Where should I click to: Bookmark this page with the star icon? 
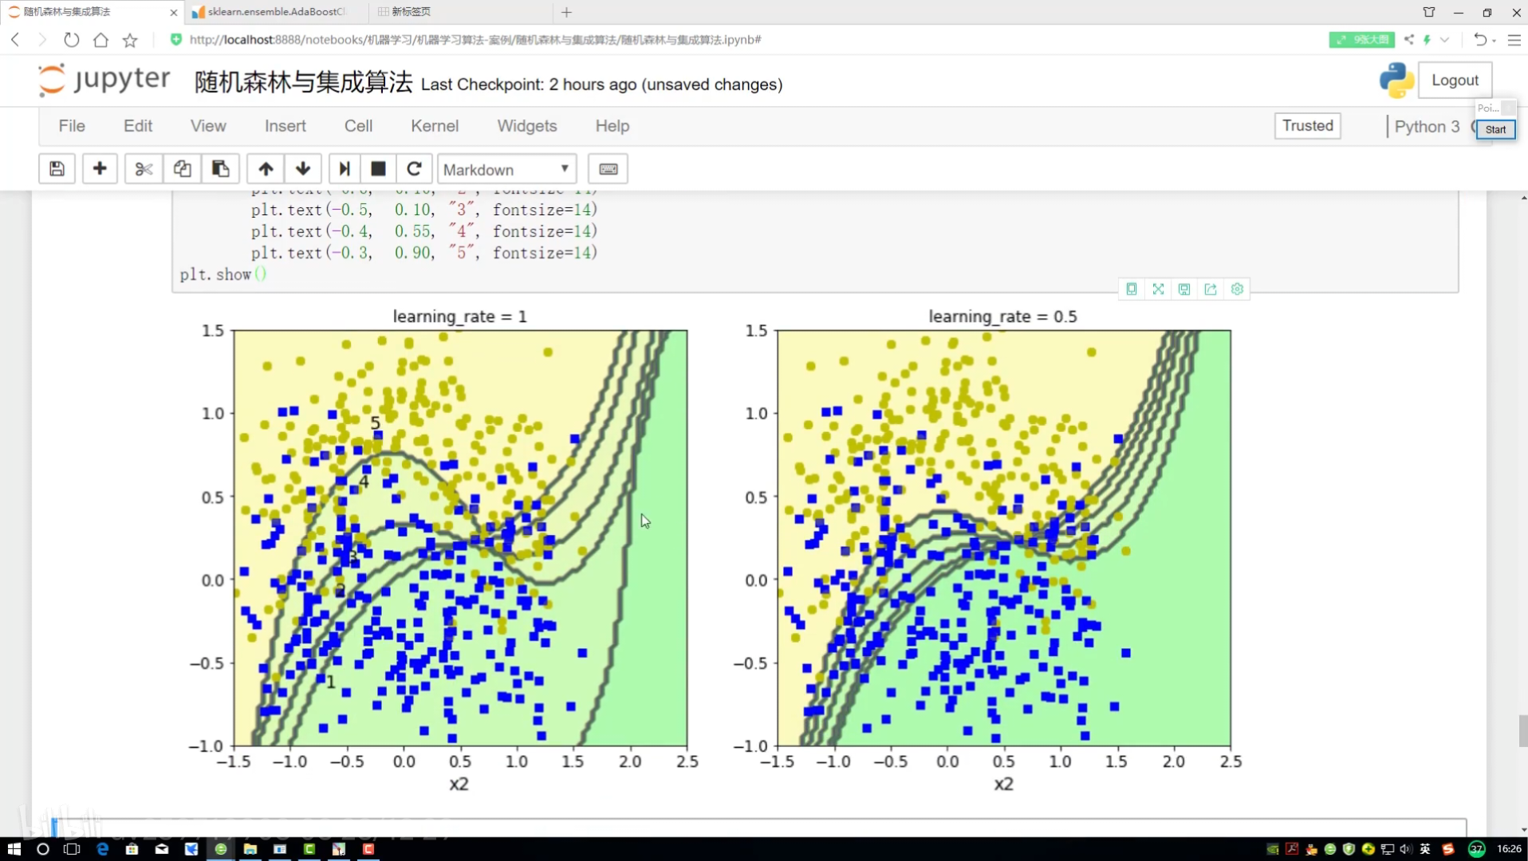(x=130, y=40)
